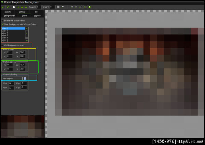Switch to the tiles tab

[x=37, y=12]
